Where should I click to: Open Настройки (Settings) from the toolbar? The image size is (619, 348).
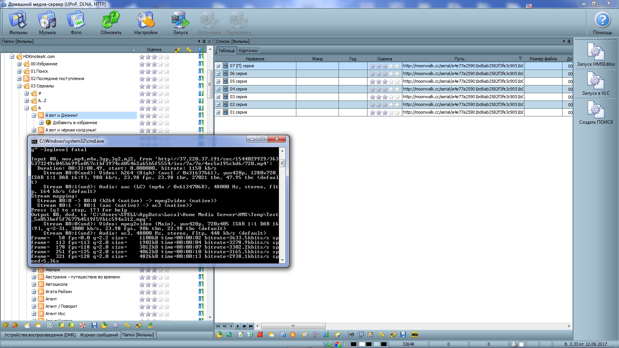(146, 23)
